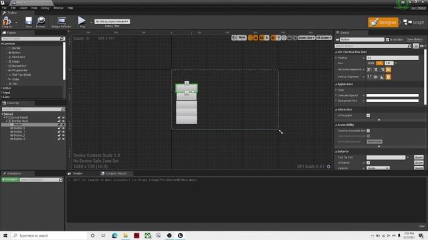The width and height of the screenshot is (428, 240).
Task: Add a new Animation
Action: (10, 179)
